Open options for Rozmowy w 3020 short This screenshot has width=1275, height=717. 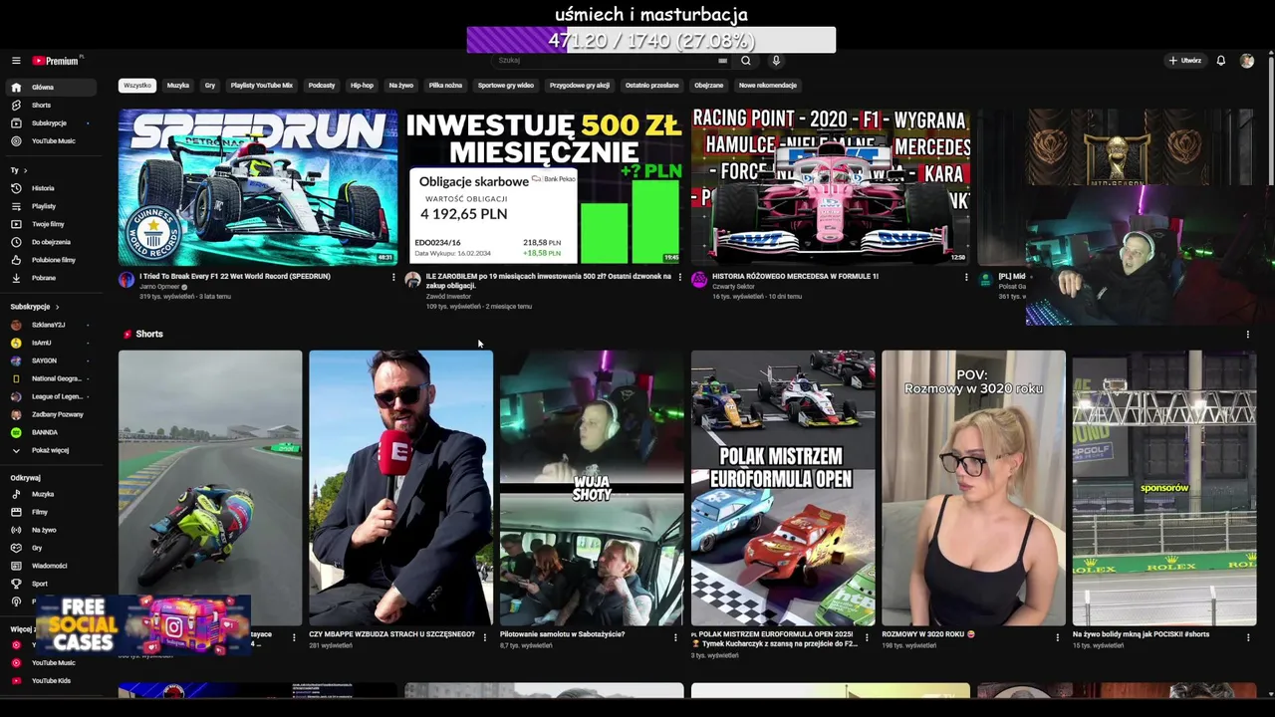(1057, 636)
